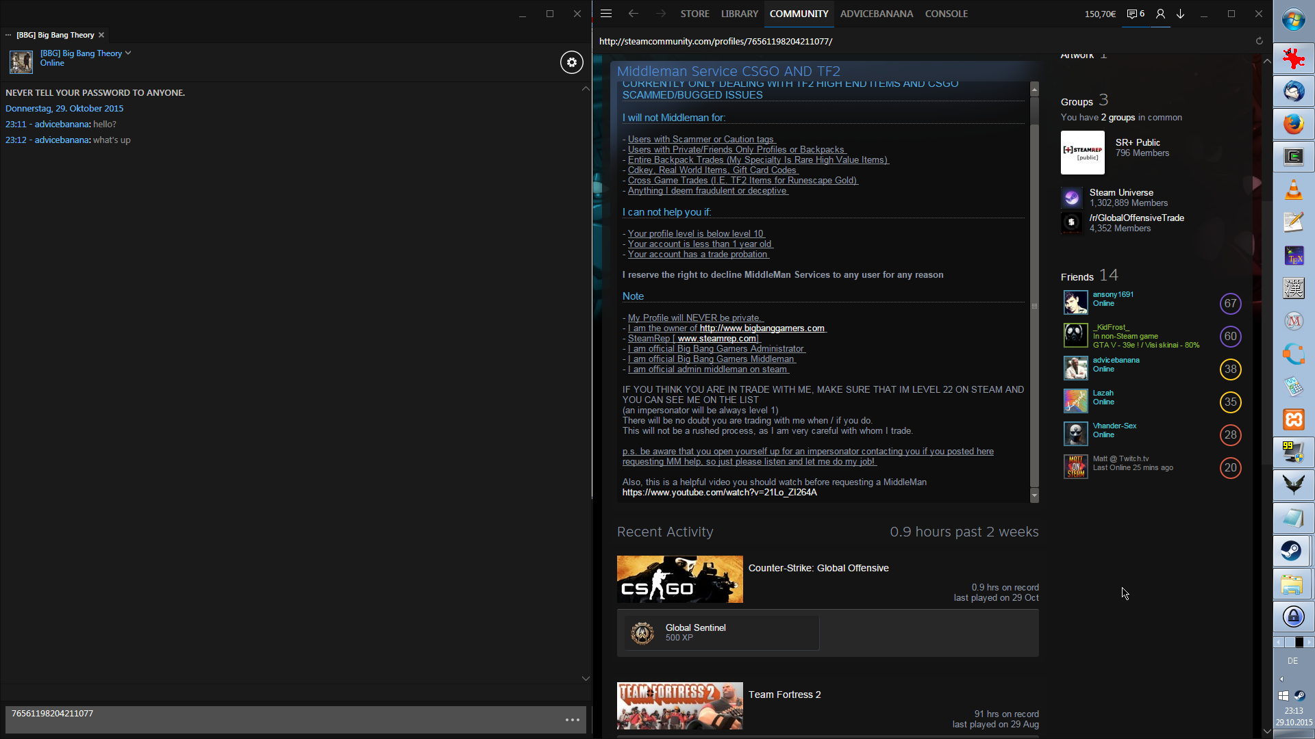This screenshot has width=1315, height=739.
Task: Open the bigbanggamers.com website link
Action: [762, 328]
